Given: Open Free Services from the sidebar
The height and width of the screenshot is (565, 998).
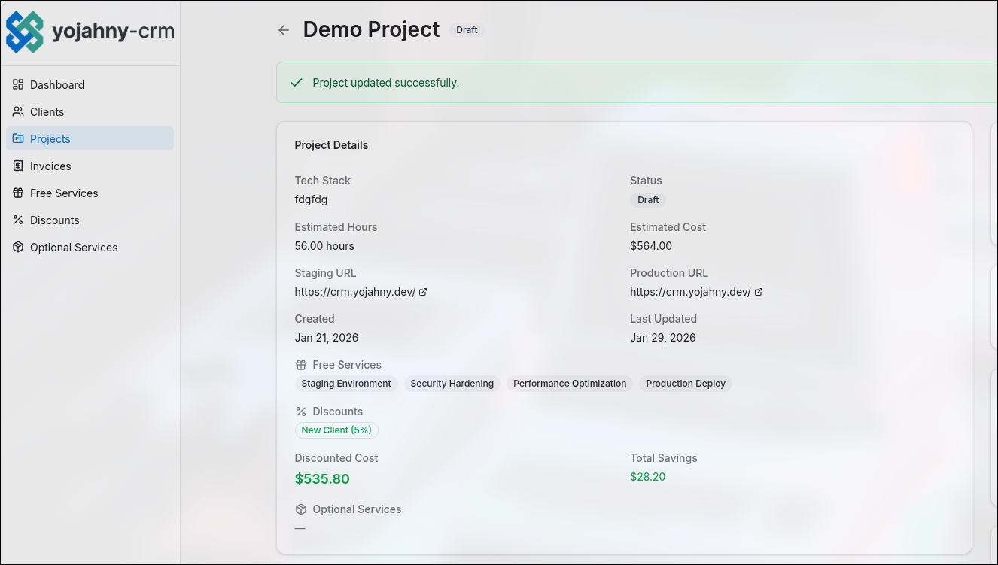Looking at the screenshot, I should point(90,193).
